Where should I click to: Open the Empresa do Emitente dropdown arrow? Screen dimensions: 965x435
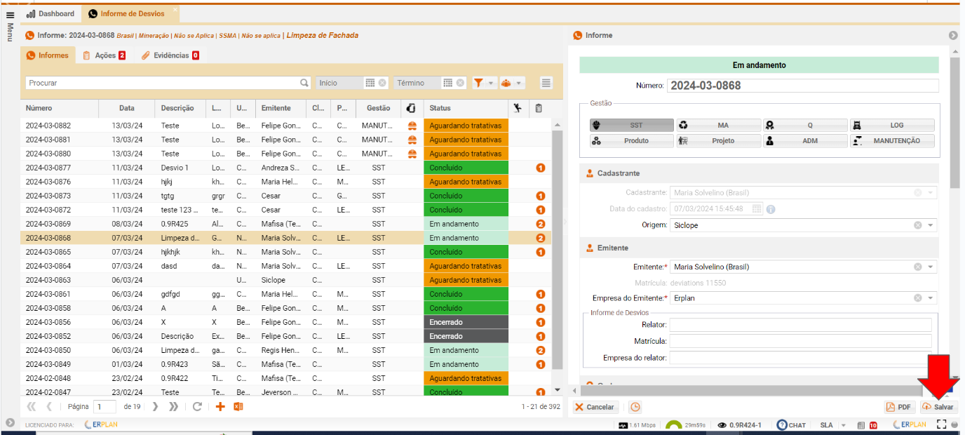click(931, 298)
